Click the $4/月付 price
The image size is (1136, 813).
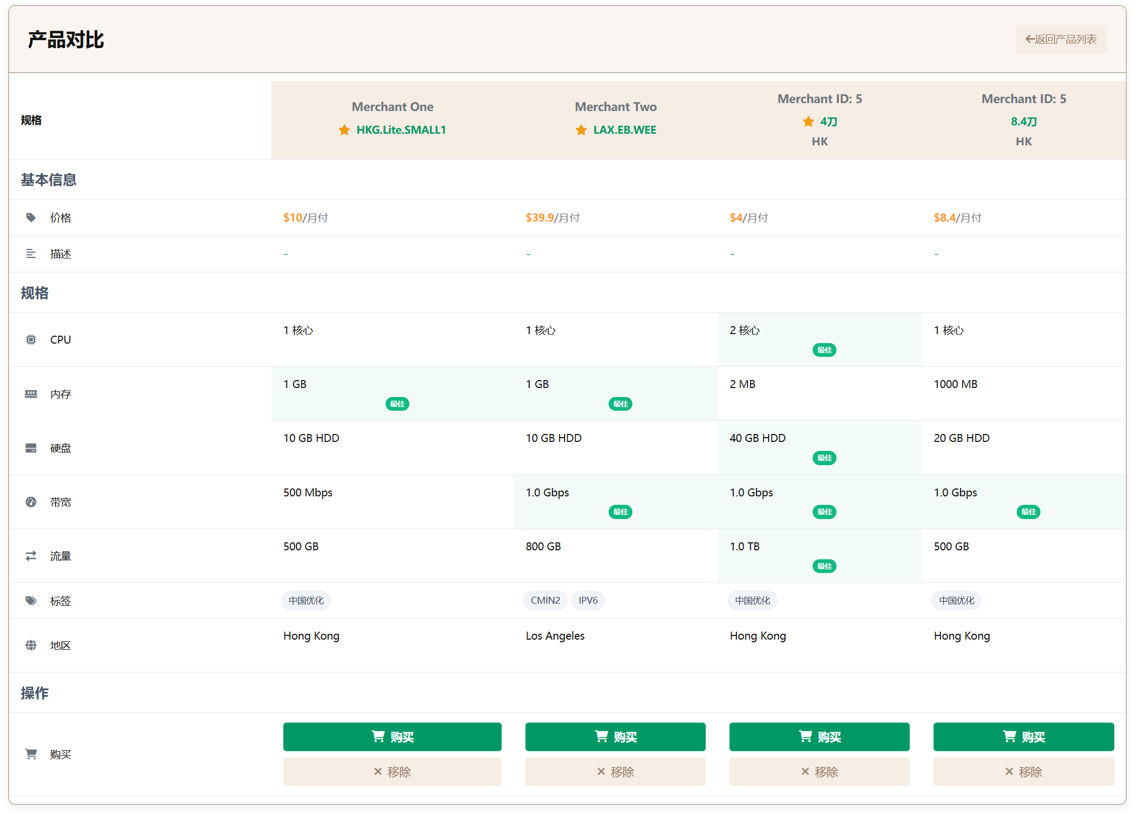coord(749,218)
